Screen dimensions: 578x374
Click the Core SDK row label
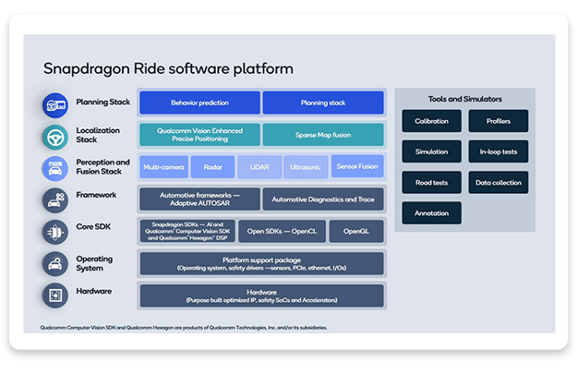click(93, 227)
